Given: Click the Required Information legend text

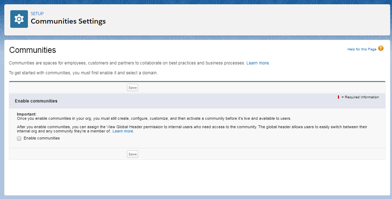Looking at the screenshot, I should [x=360, y=97].
